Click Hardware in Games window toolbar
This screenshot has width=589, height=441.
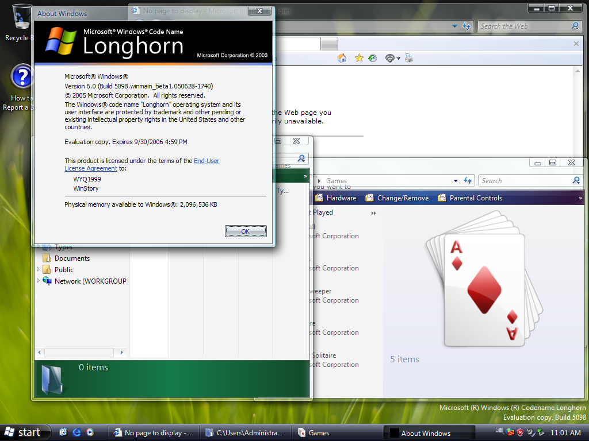[335, 198]
